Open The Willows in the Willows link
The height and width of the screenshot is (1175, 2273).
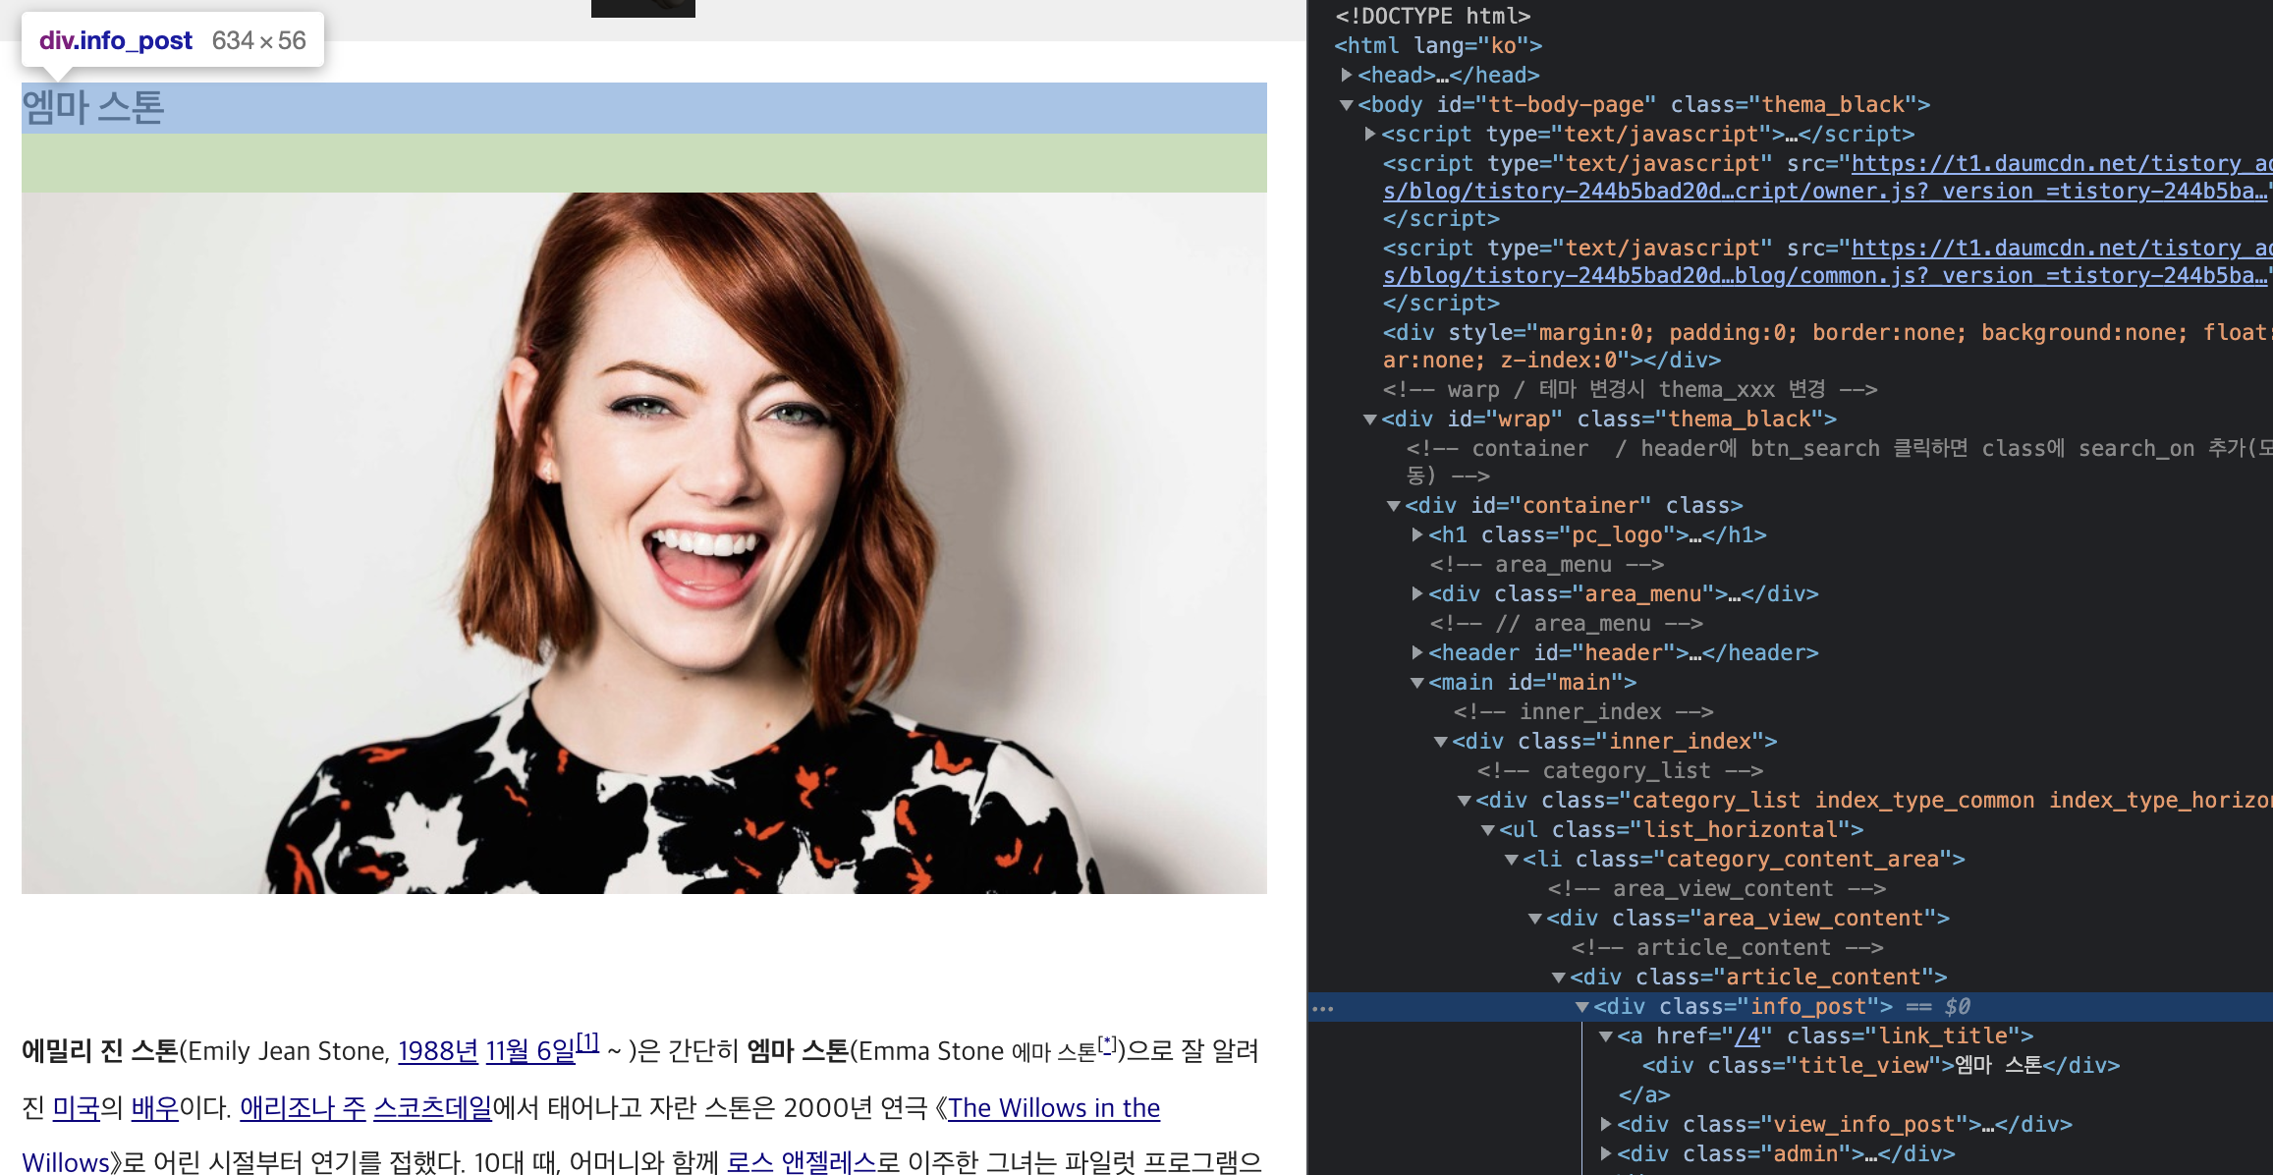tap(1054, 1108)
